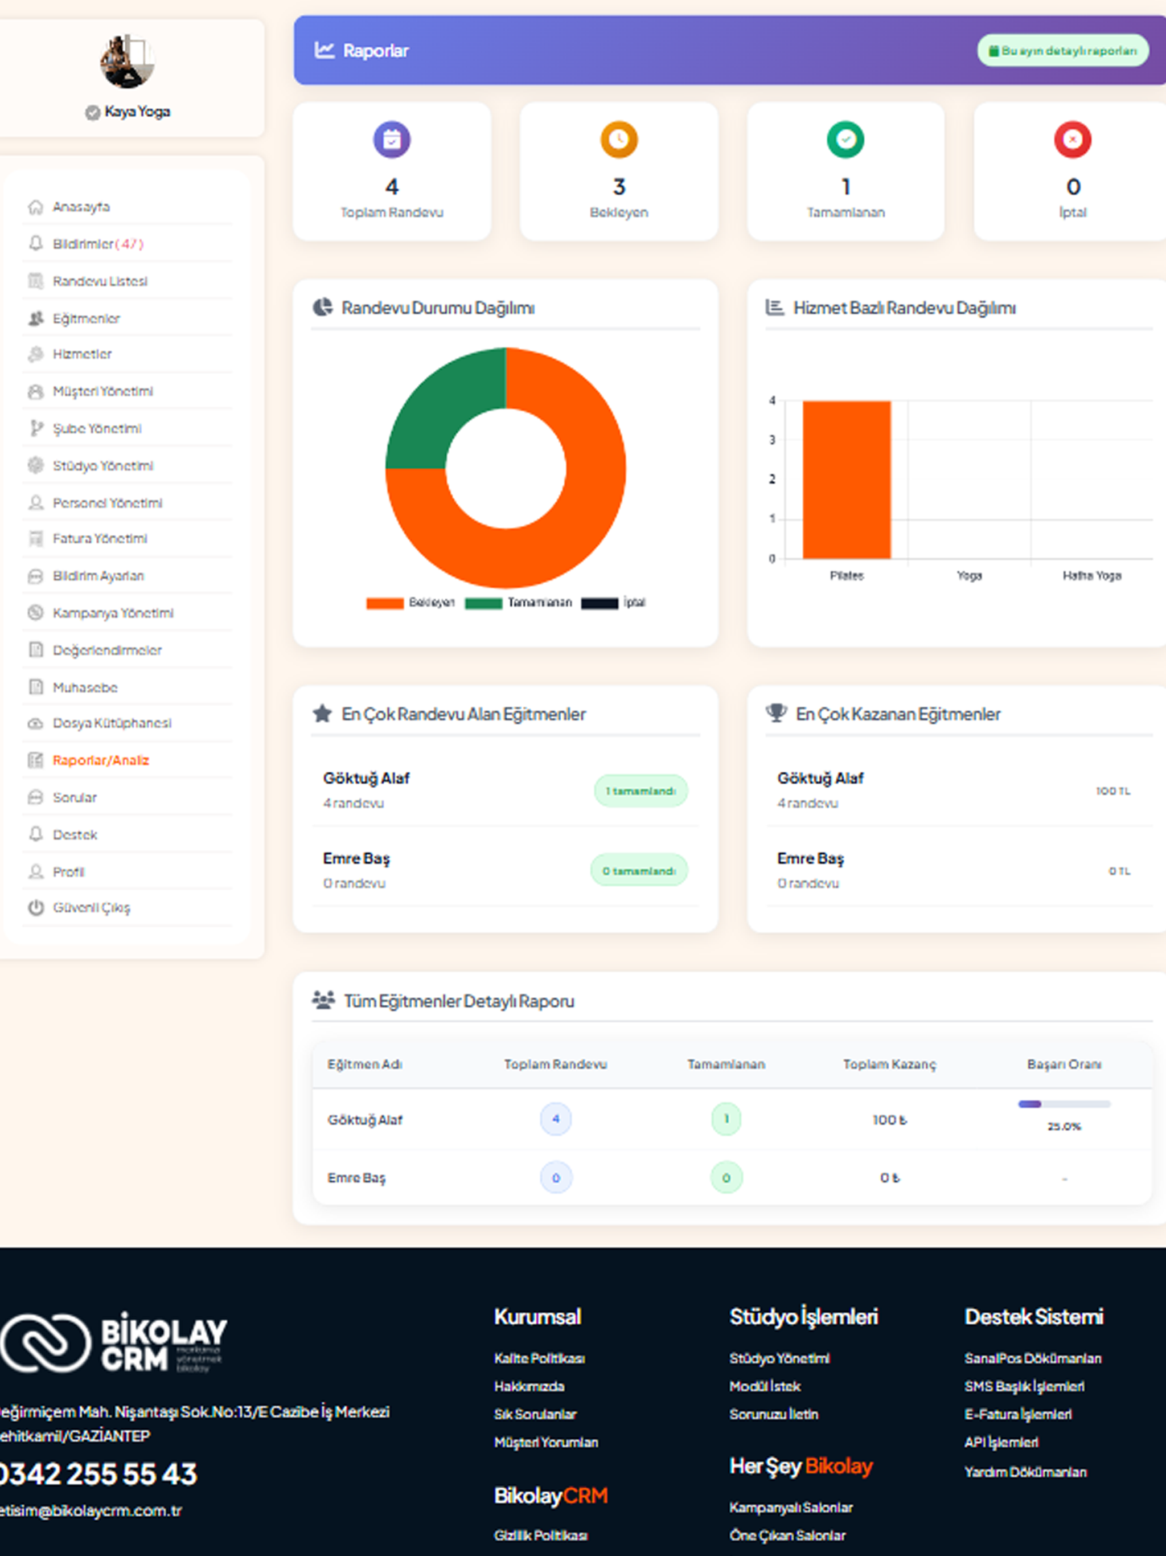Screen dimensions: 1166x1556
Task: Open Sık Sorulanlar footer link
Action: point(535,1415)
